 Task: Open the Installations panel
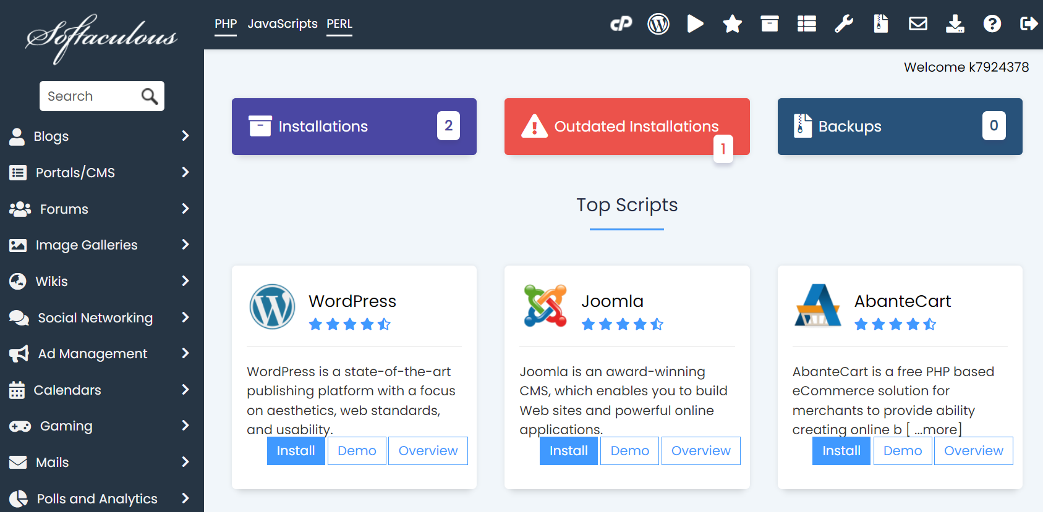tap(354, 127)
